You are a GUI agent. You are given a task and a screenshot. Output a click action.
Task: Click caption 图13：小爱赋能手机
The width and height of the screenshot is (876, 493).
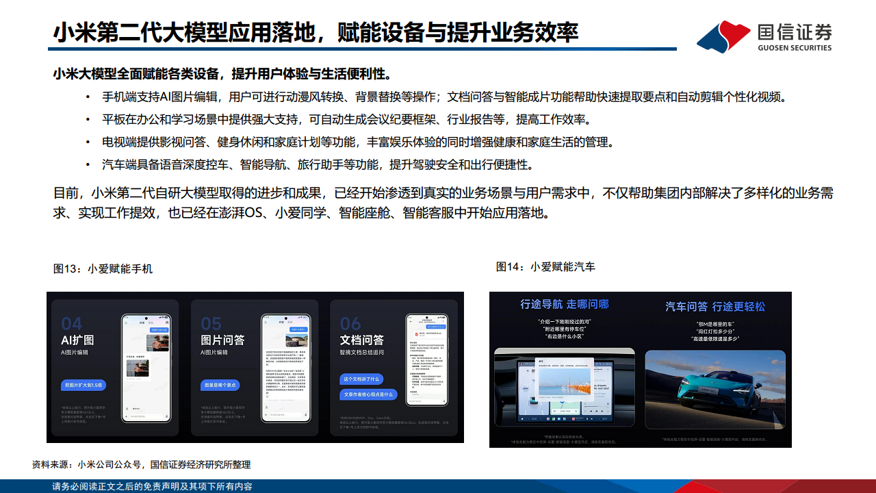pyautogui.click(x=103, y=269)
